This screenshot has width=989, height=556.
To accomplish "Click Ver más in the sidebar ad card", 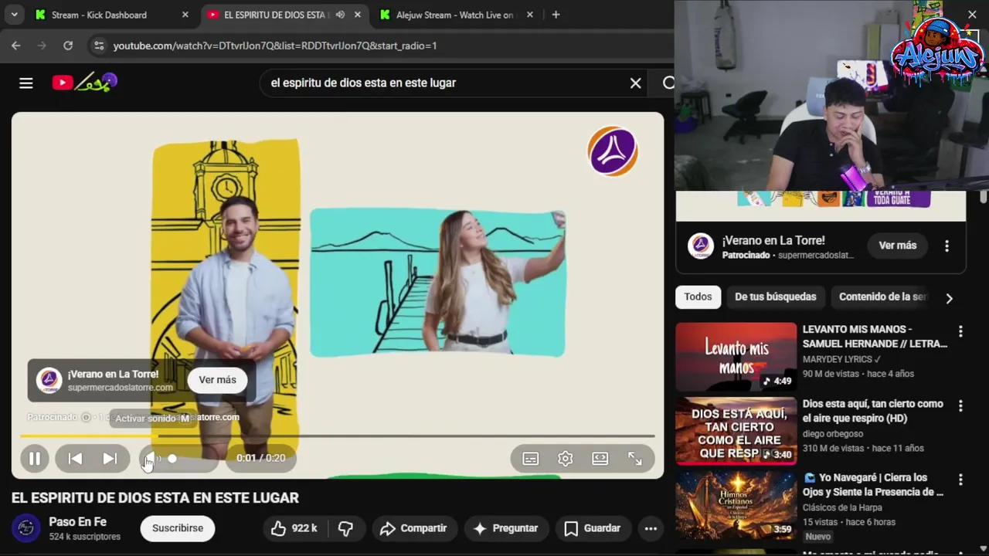I will (897, 246).
